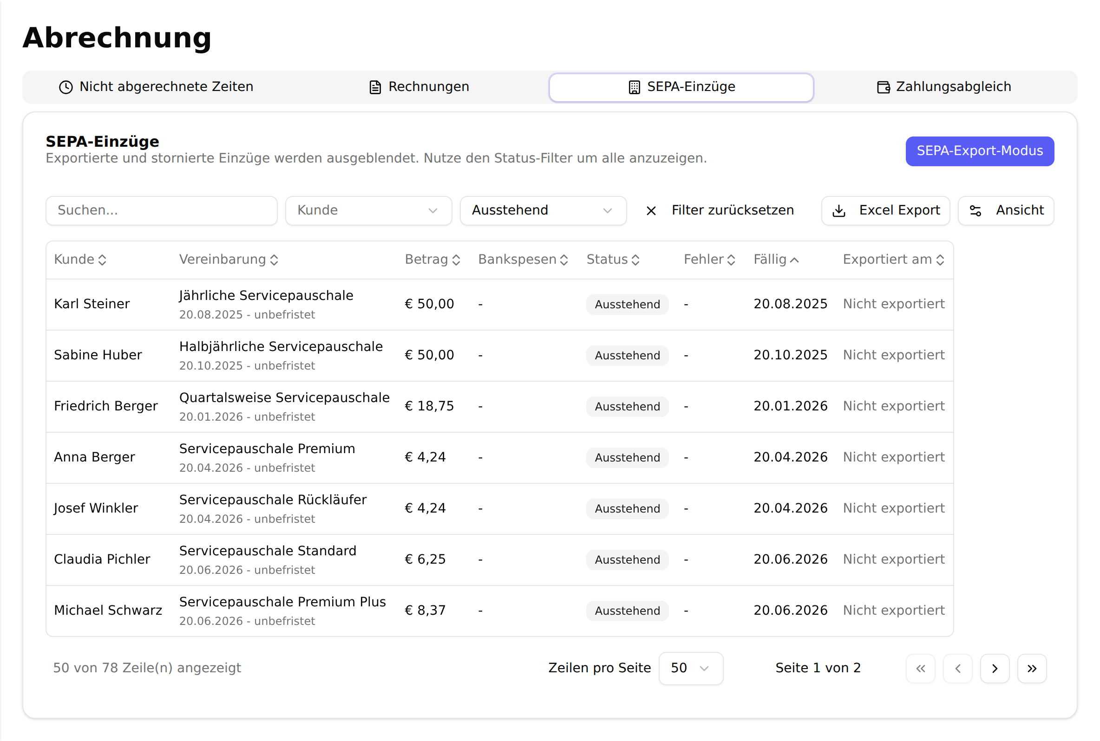The width and height of the screenshot is (1100, 741).
Task: Open the Zahlungsabgleich tab
Action: (944, 87)
